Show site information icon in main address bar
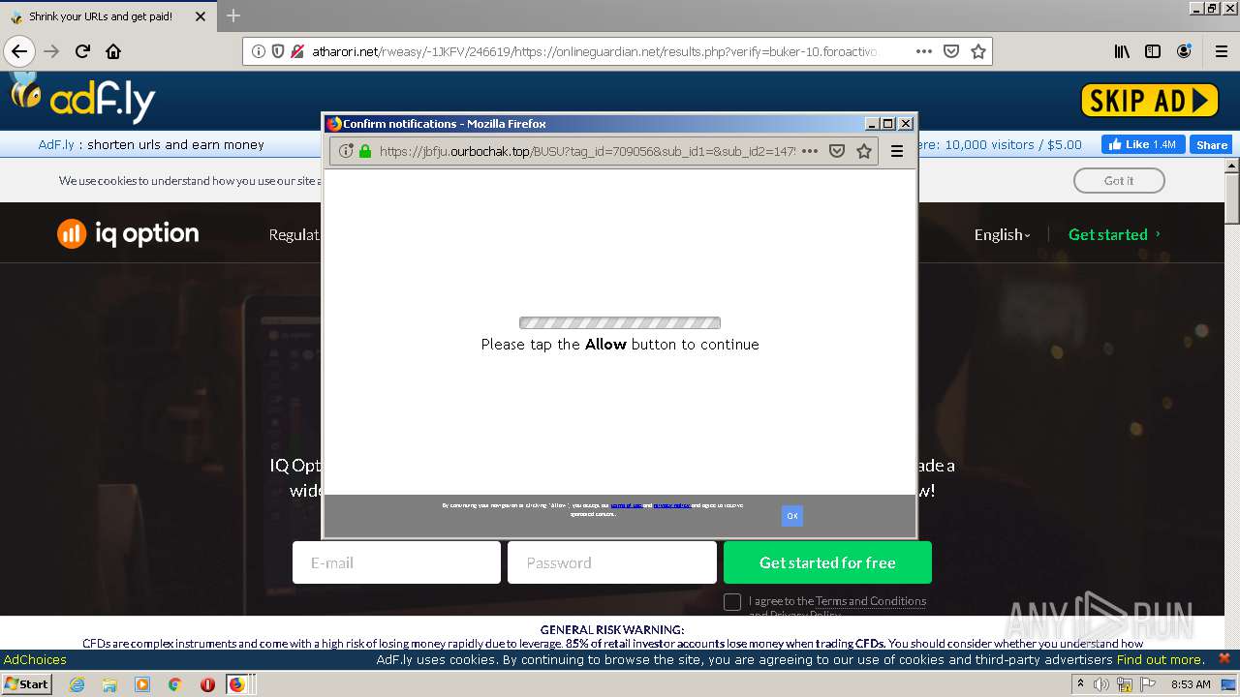Image resolution: width=1240 pixels, height=697 pixels. tap(259, 51)
